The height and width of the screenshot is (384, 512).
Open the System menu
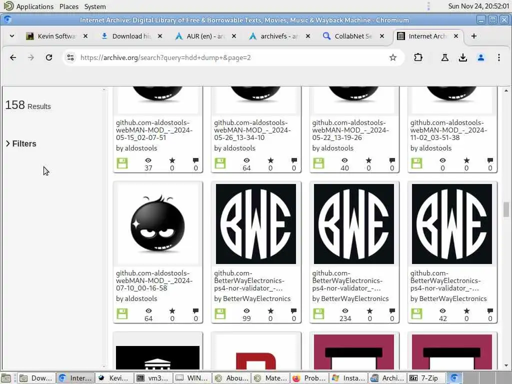(95, 6)
